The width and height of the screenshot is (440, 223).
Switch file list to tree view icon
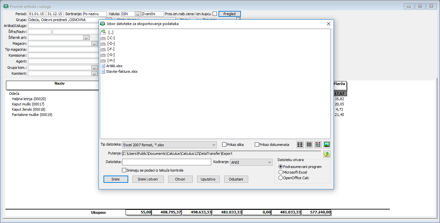click(300, 144)
